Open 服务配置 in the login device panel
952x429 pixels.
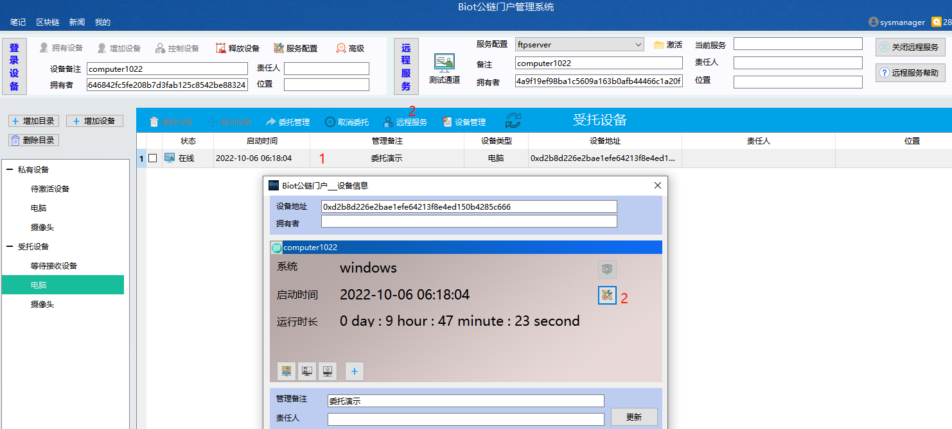[x=295, y=48]
